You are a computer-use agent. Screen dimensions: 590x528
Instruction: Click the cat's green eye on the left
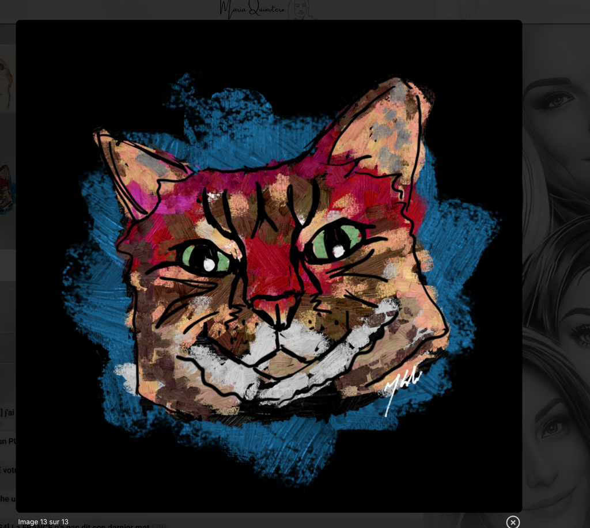(206, 259)
